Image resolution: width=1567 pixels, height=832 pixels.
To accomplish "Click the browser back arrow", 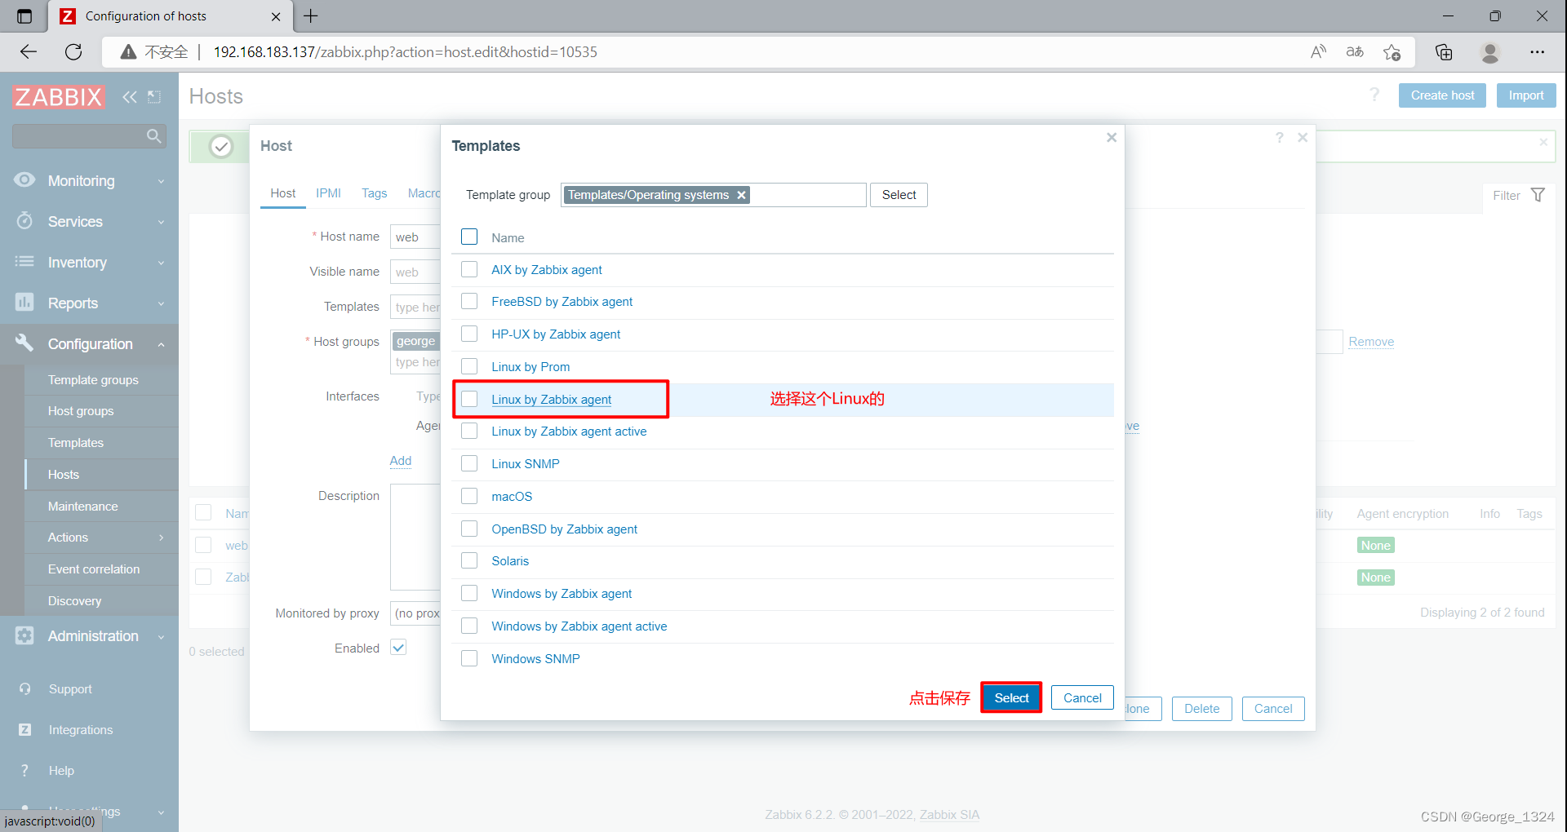I will pos(29,52).
